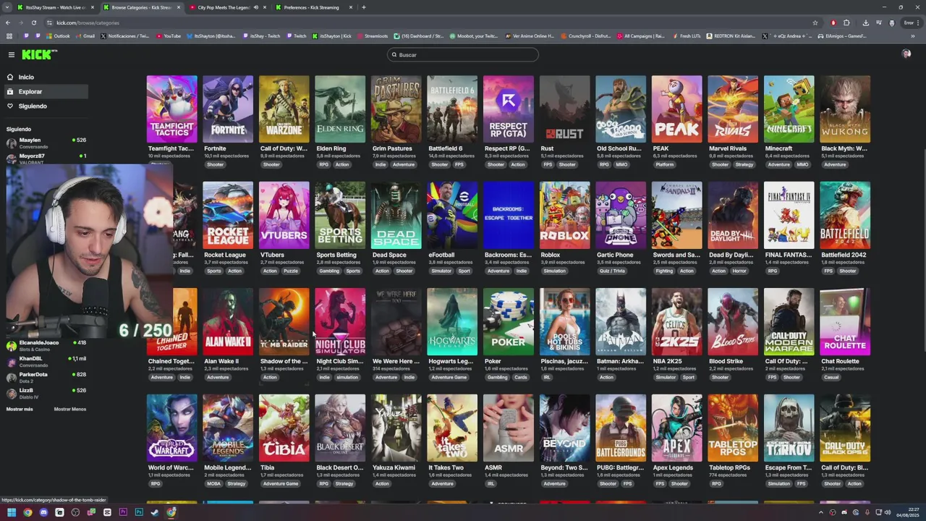
Task: Click the Hogwarts Legacy title text
Action: point(450,361)
